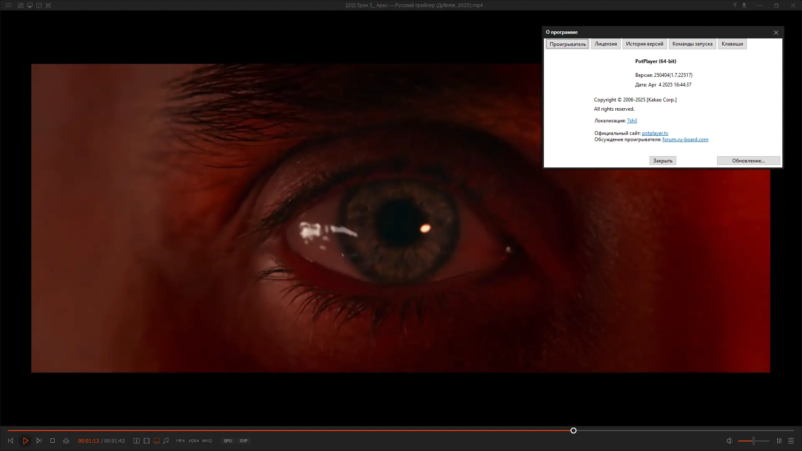Click the eject/open file icon

(66, 441)
